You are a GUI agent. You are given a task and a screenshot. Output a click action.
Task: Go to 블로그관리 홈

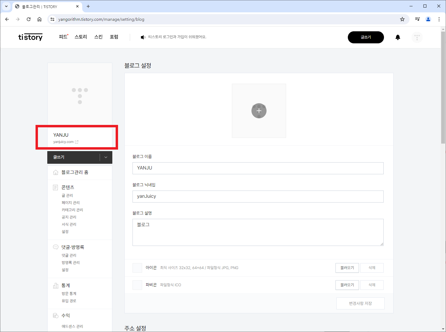click(75, 172)
